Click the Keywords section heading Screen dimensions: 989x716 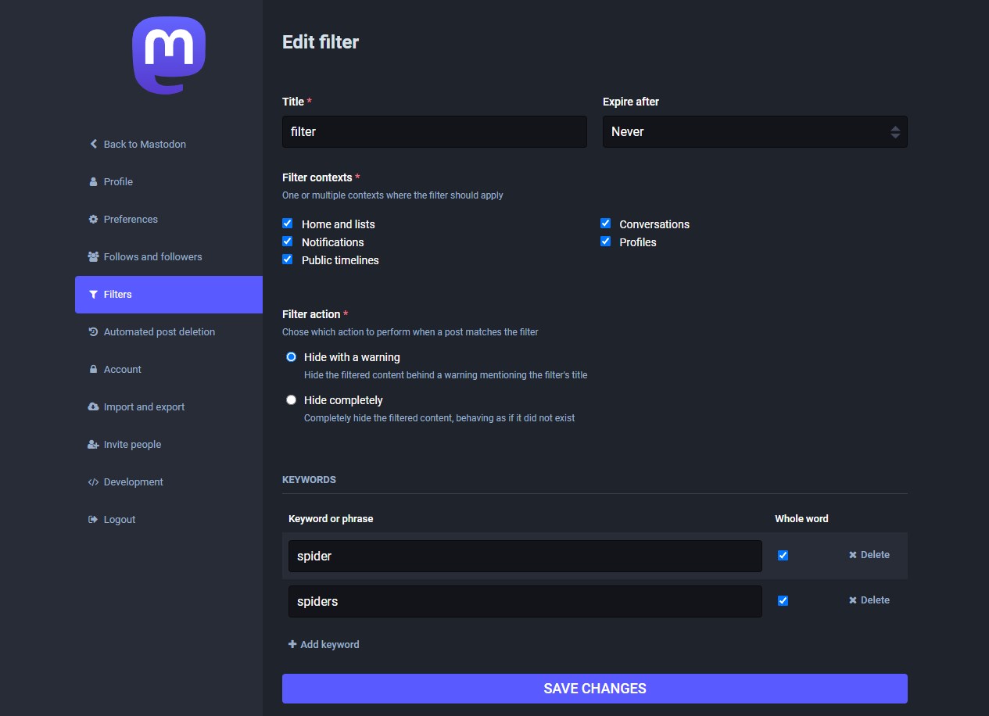pos(309,479)
